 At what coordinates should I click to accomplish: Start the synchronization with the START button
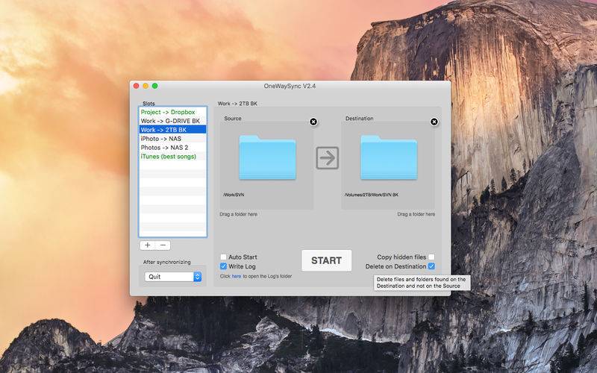pyautogui.click(x=327, y=260)
